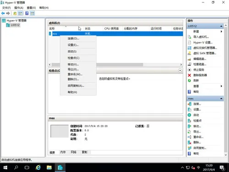The height and width of the screenshot is (172, 229).
Task: Switch to the 网络 (Networking) tab
Action: click(x=74, y=152)
